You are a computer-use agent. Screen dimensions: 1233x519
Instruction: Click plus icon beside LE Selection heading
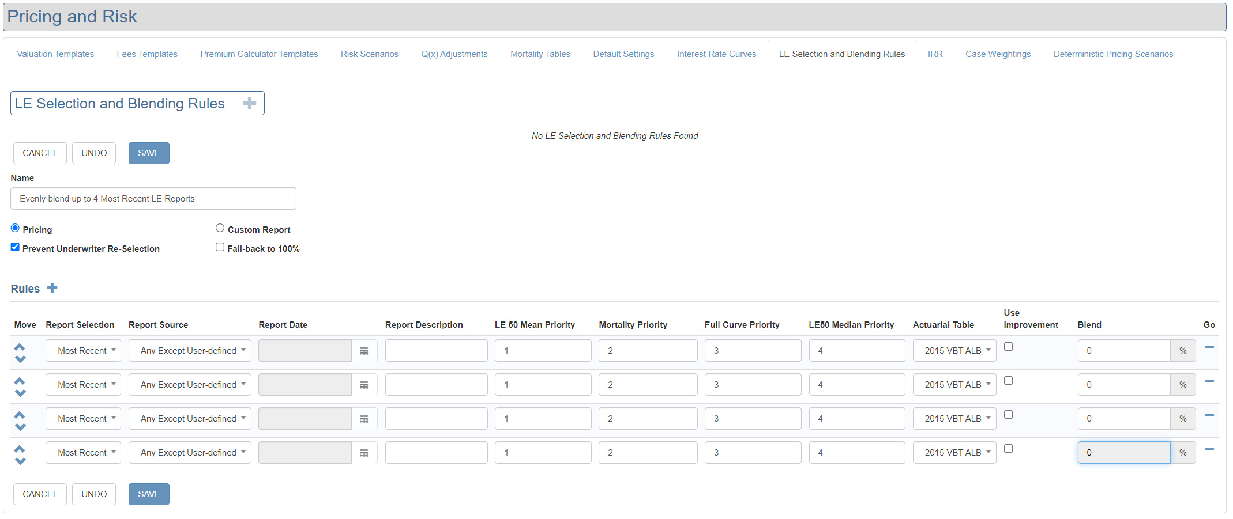tap(249, 104)
